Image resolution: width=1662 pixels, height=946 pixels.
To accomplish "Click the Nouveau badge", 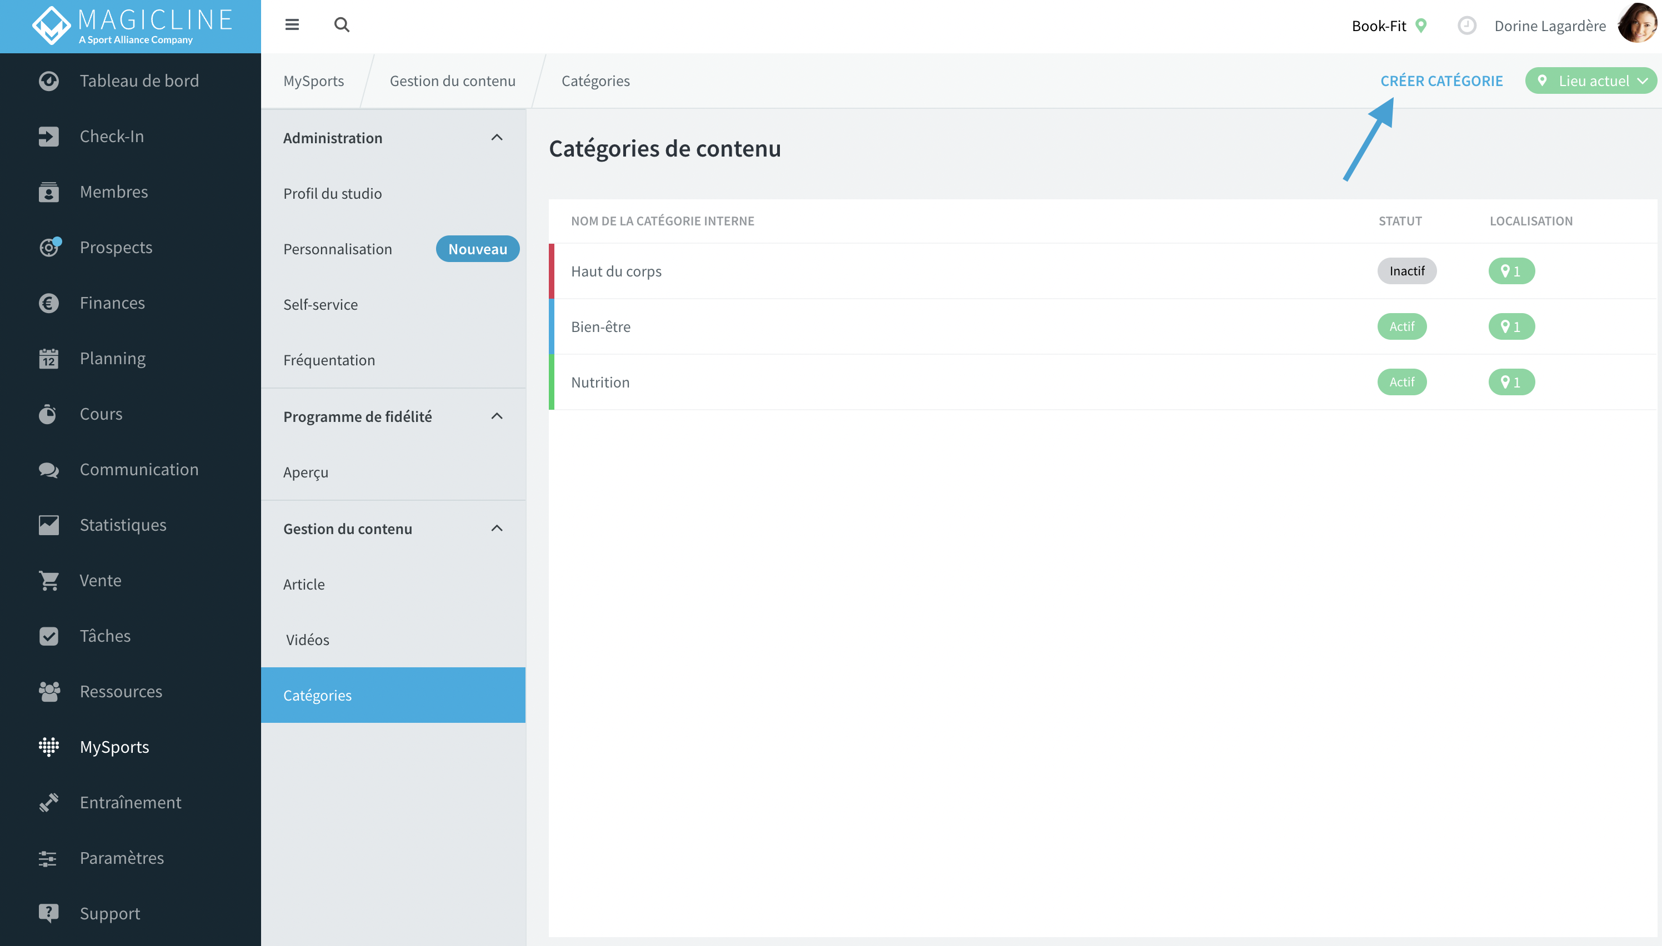I will (x=477, y=249).
